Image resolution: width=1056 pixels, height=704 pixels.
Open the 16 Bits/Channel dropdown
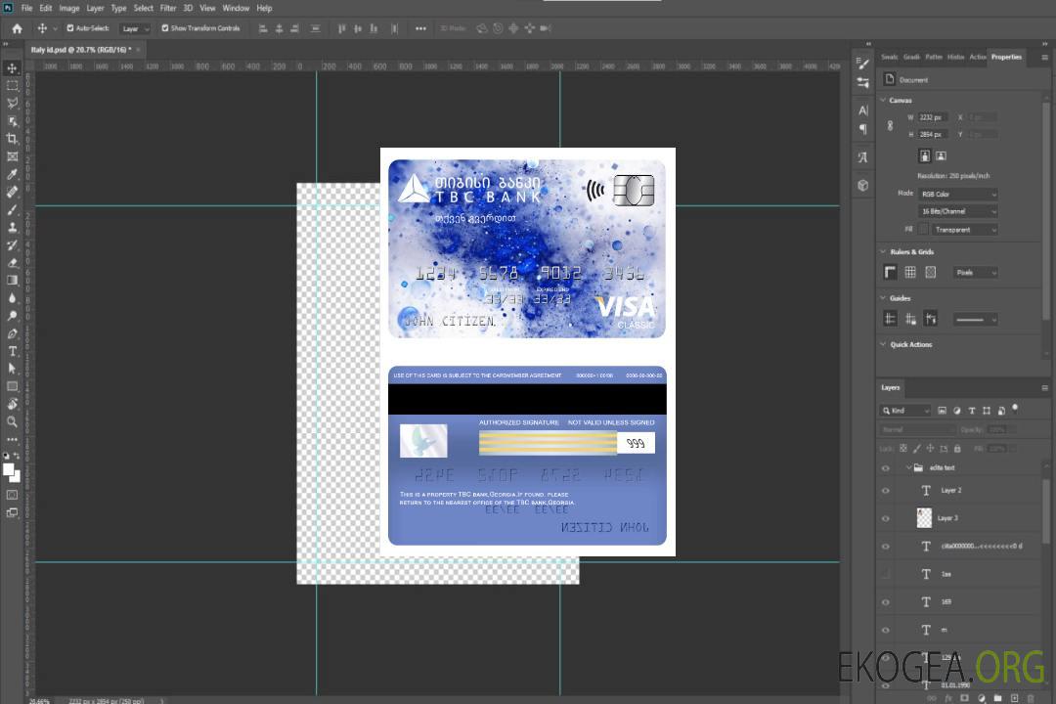point(957,211)
